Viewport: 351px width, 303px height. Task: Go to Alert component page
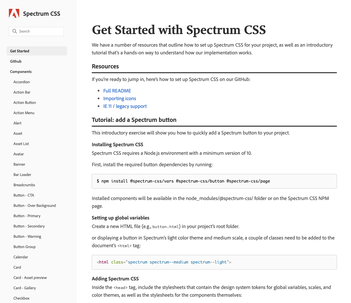[x=17, y=123]
